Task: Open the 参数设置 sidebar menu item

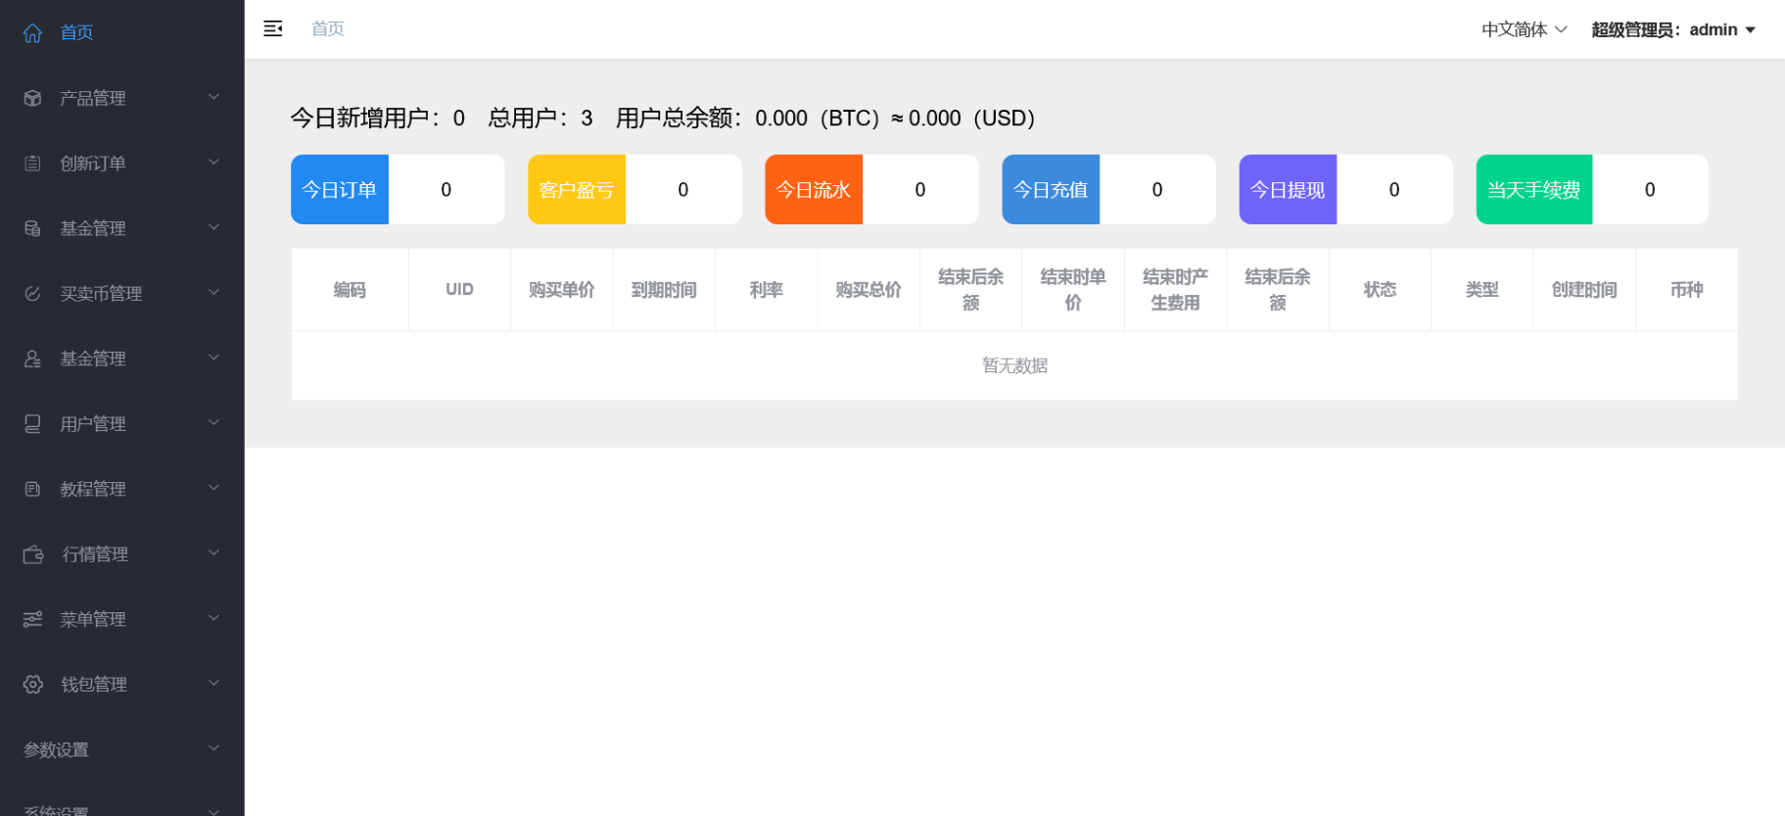Action: click(57, 749)
